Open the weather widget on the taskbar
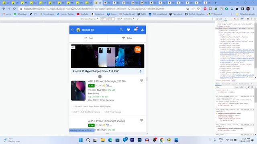 (12, 140)
